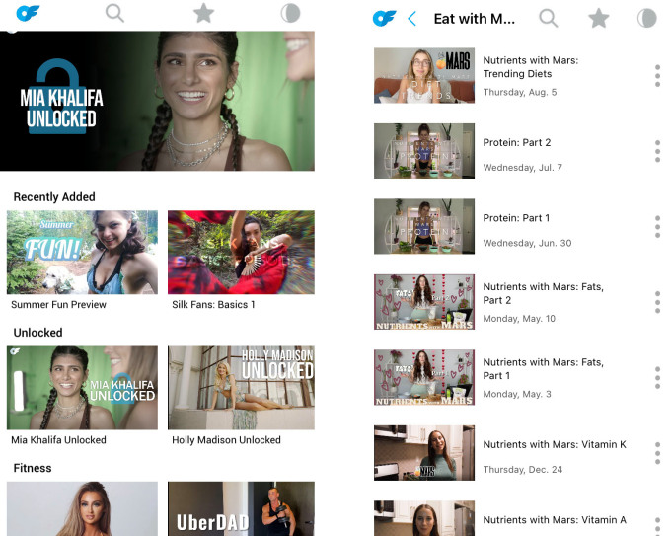
Task: Open three-dot menu for Trending Diets video
Action: click(x=657, y=76)
